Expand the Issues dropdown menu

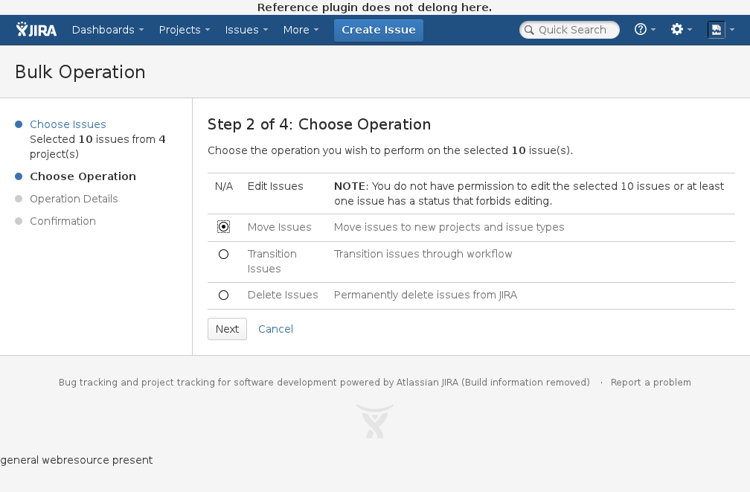tap(246, 30)
